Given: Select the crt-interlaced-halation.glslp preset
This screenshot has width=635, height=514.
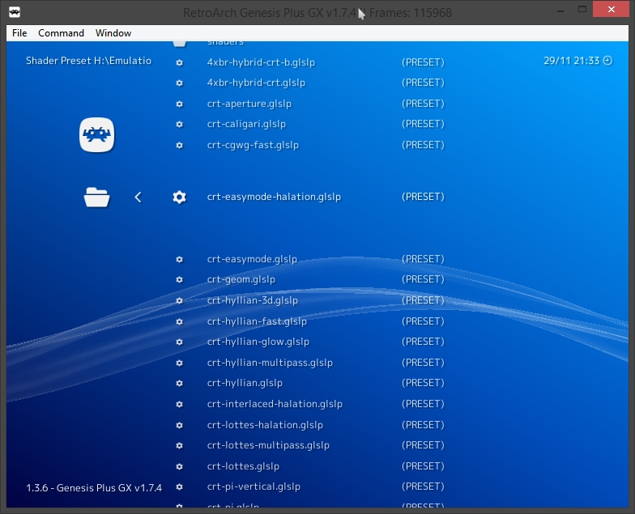Looking at the screenshot, I should tap(275, 404).
